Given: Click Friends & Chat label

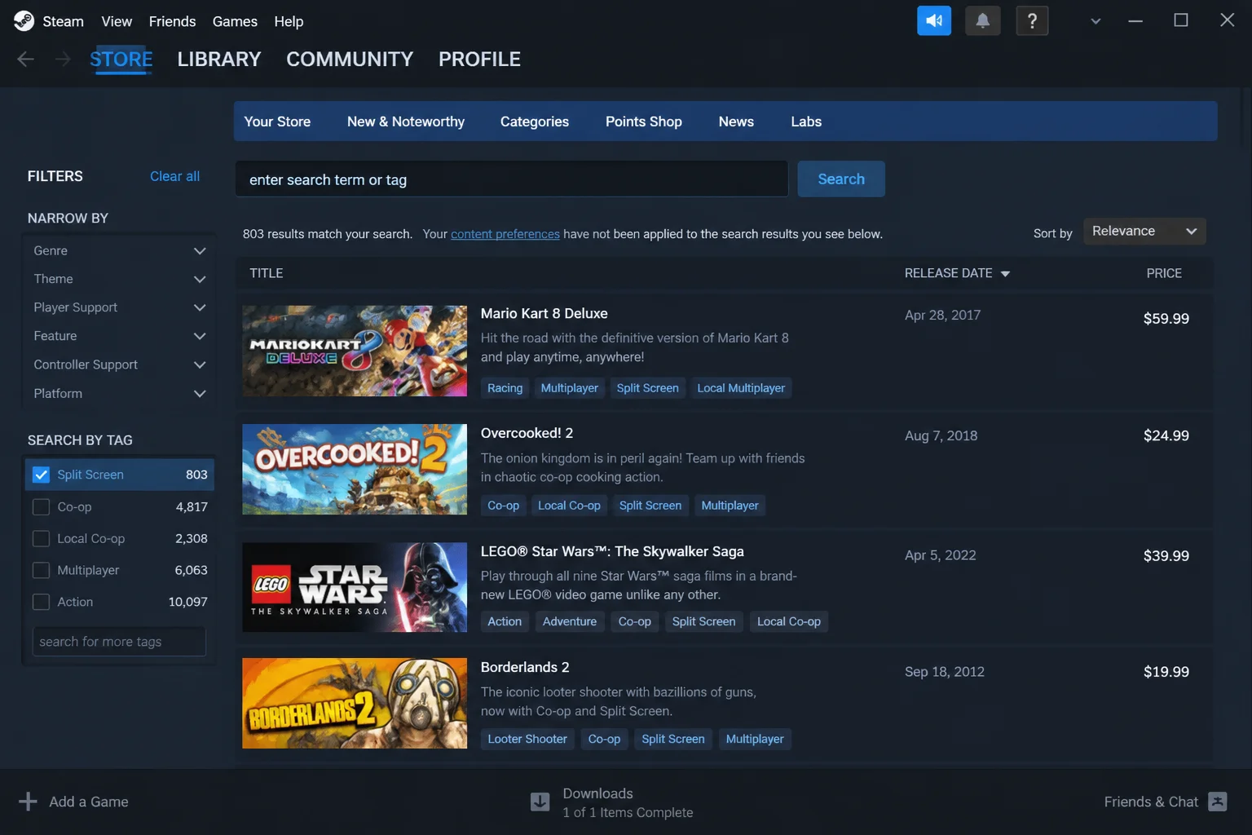Looking at the screenshot, I should (x=1151, y=802).
